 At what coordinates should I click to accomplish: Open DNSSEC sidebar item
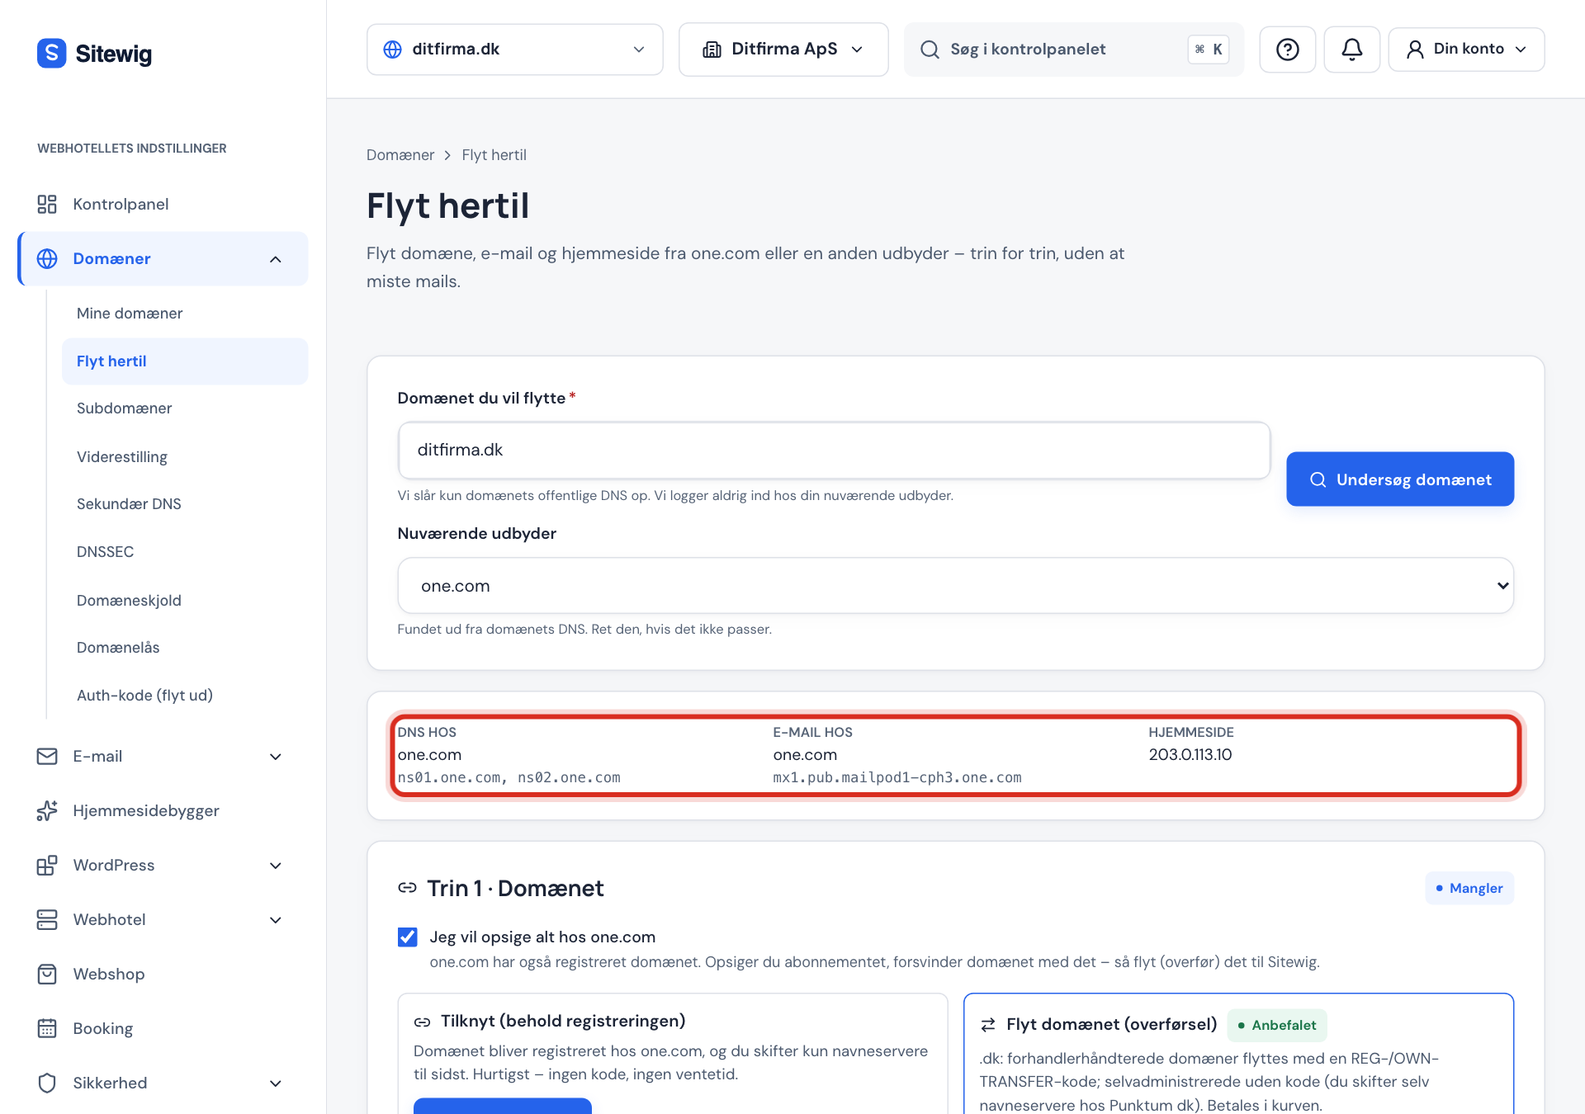click(185, 552)
